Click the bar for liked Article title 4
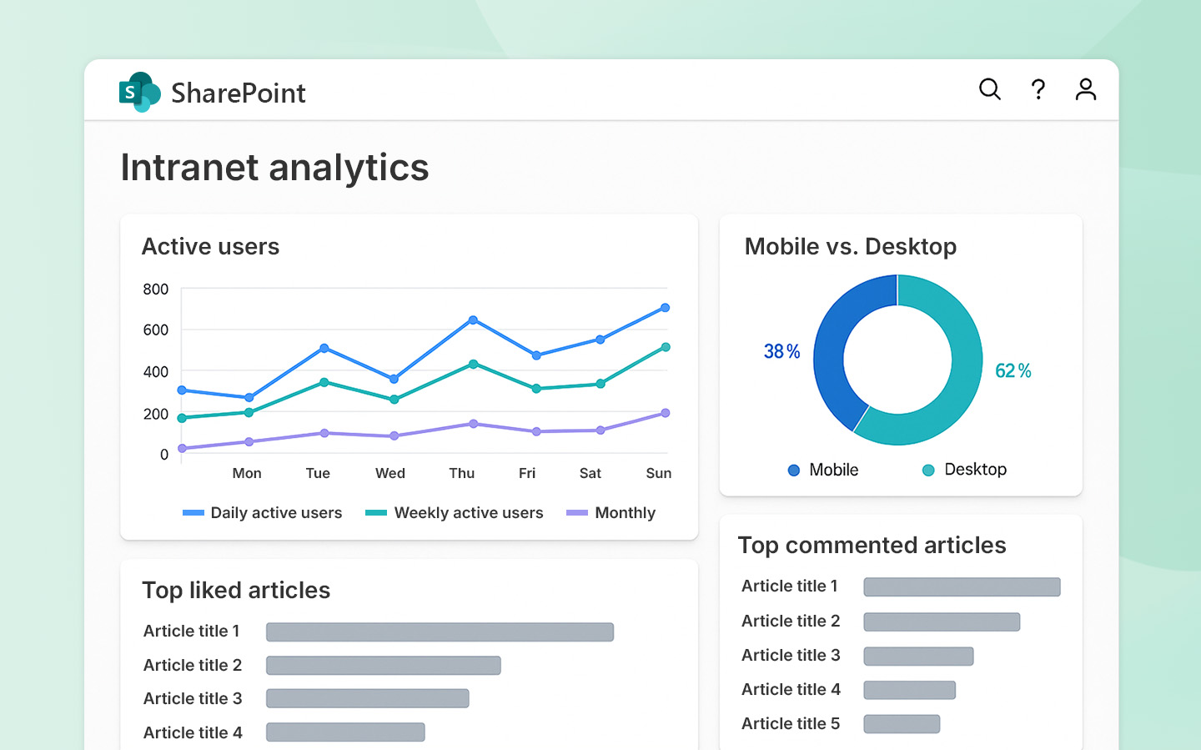This screenshot has height=750, width=1201. (345, 732)
